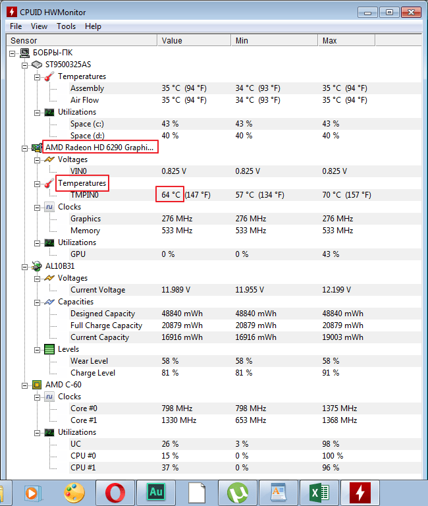Click the thermometer icon for drive Temperatures
Screen dimensions: 428x506
pos(49,77)
